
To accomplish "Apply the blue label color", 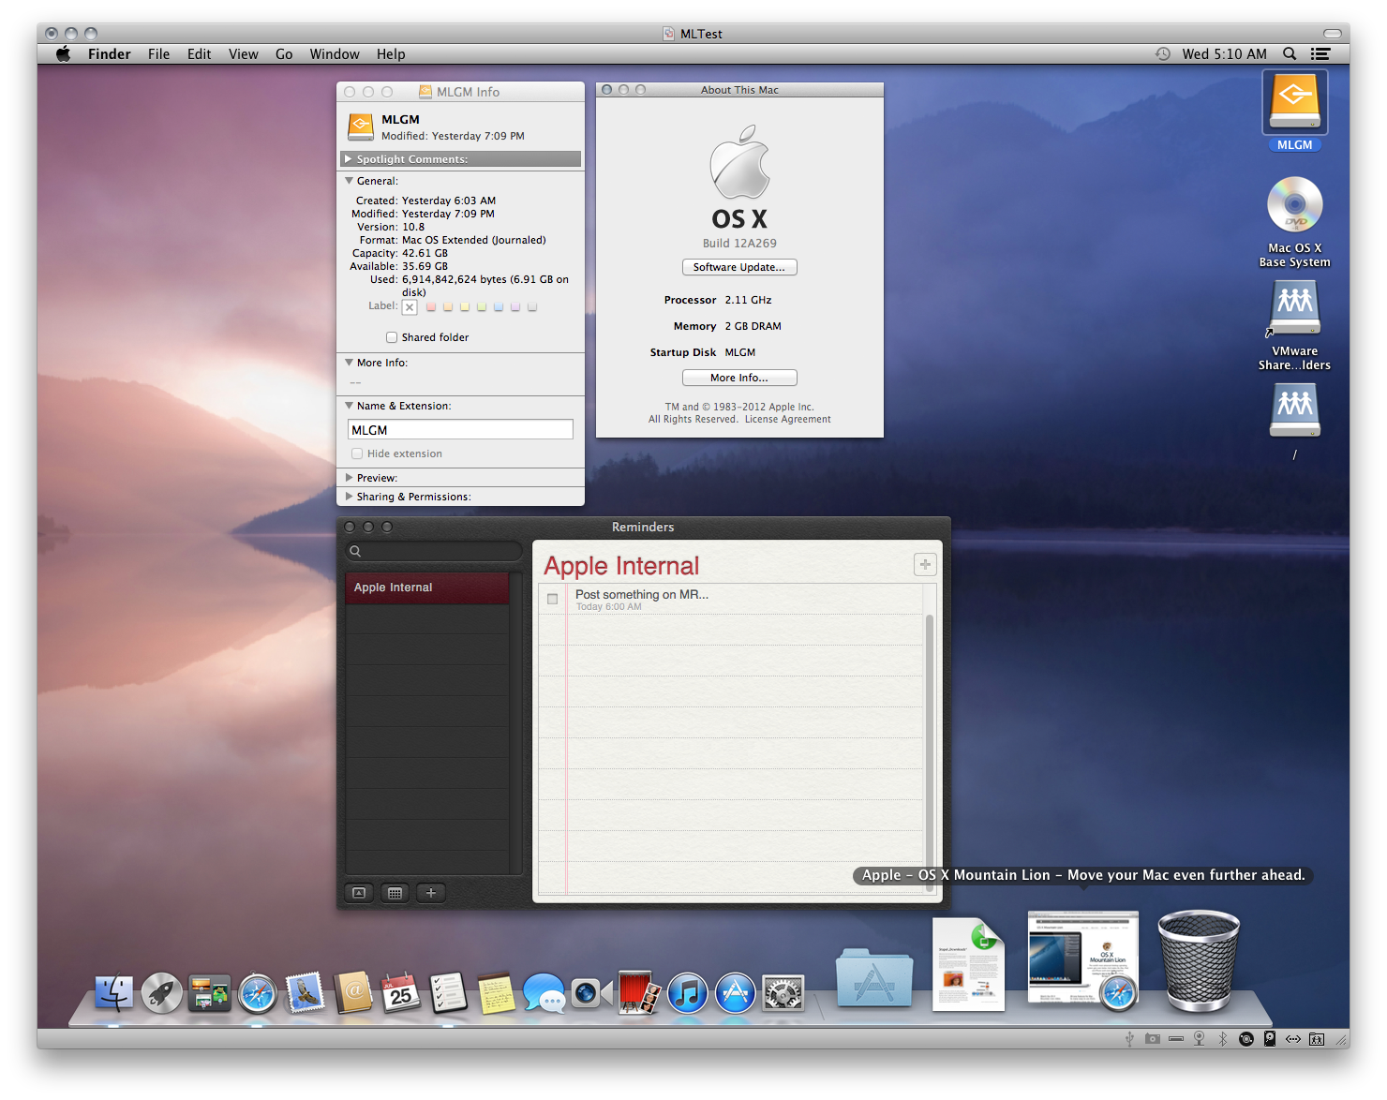I will (x=499, y=306).
